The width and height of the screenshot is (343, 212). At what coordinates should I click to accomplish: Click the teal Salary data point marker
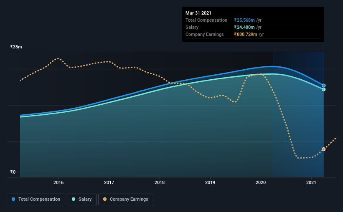(x=323, y=89)
